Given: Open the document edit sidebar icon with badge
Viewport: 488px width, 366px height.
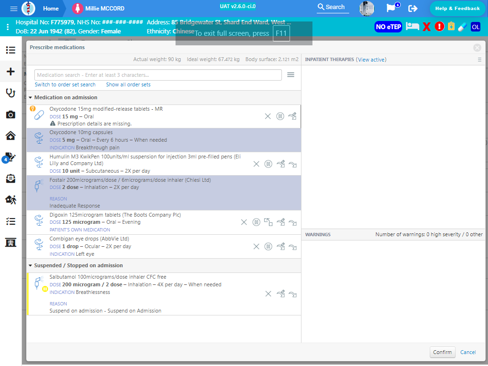Looking at the screenshot, I should click(x=10, y=157).
